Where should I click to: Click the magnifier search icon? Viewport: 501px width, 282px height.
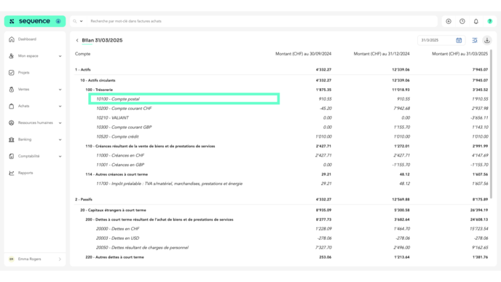75,21
